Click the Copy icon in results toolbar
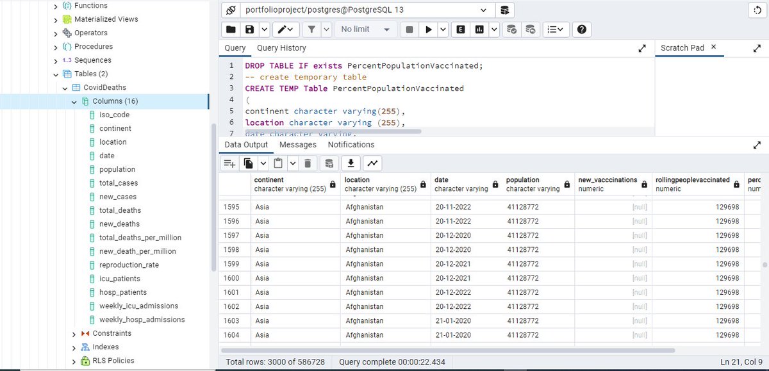This screenshot has height=371, width=769. (x=249, y=163)
